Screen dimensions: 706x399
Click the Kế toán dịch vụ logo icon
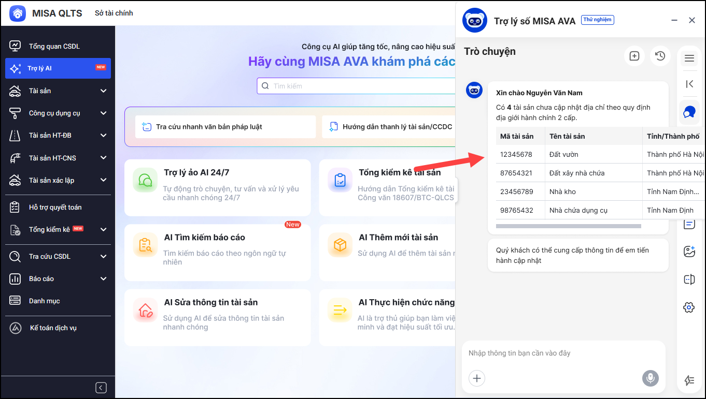coord(16,328)
